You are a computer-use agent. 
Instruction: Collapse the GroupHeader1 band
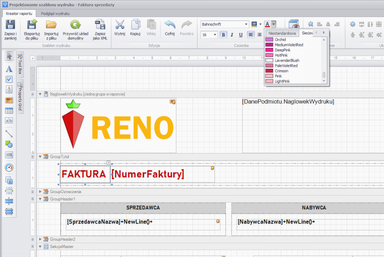tap(40, 199)
